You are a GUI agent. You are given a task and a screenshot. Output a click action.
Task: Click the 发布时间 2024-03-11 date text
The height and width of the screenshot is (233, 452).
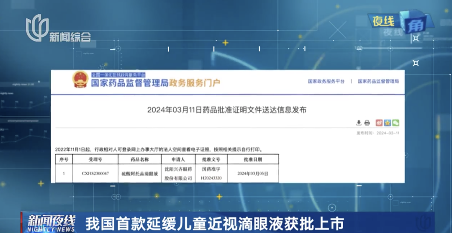(378, 133)
